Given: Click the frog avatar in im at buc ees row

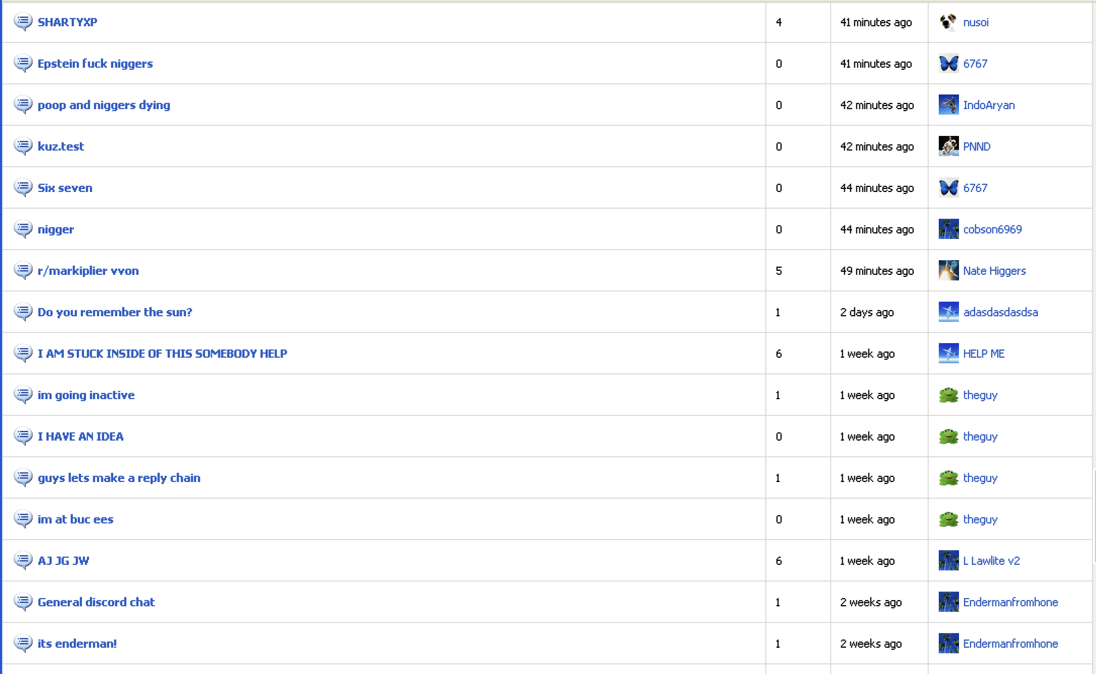Looking at the screenshot, I should pyautogui.click(x=948, y=519).
